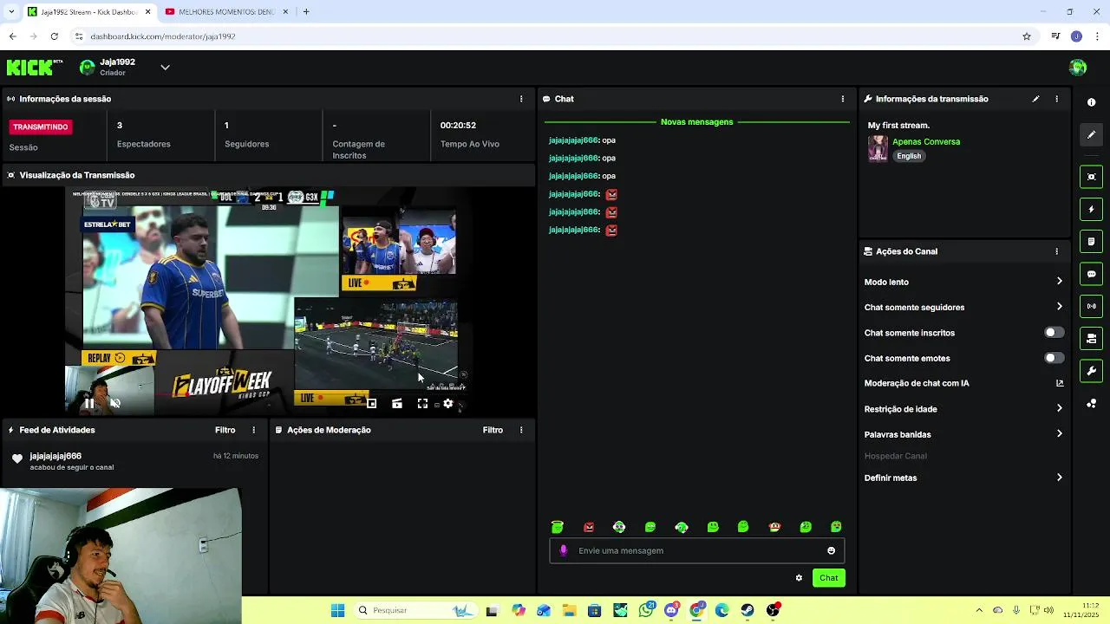Viewport: 1110px width, 624px height.
Task: Toggle the camera layout widget in sidebar
Action: pos(1092,339)
